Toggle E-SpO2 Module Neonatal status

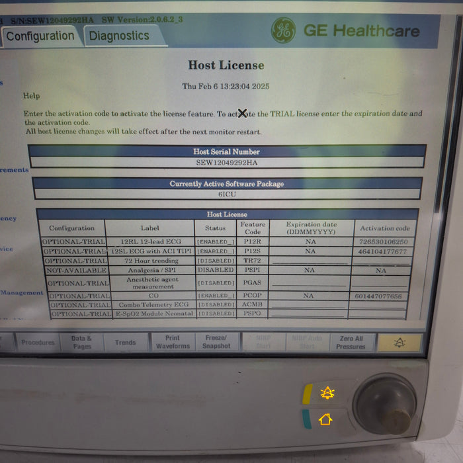click(x=216, y=314)
